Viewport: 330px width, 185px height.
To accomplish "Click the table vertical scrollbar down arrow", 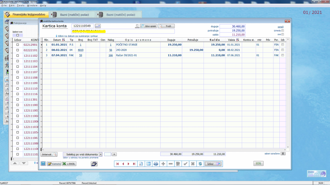I will [288, 147].
